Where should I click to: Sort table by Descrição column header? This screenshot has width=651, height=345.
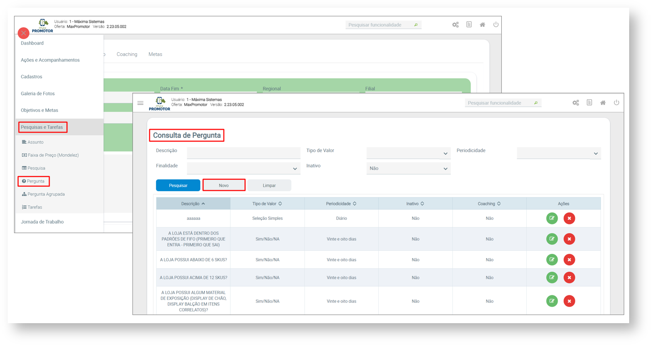193,204
